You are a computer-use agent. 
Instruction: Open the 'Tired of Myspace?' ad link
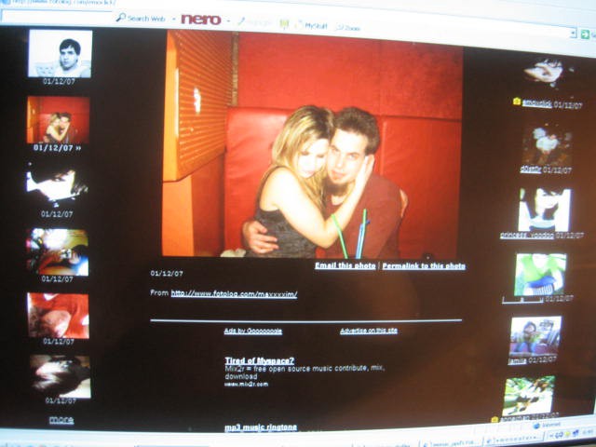point(260,360)
